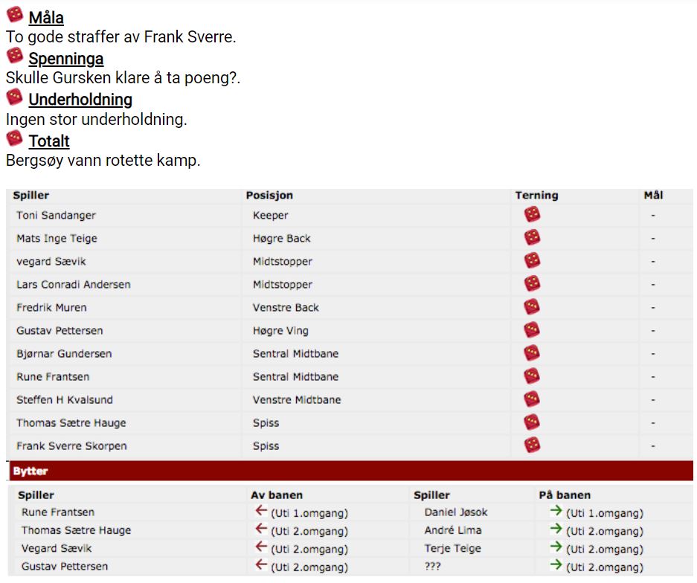This screenshot has width=697, height=583.
Task: Open the Spenninga heading link
Action: click(x=66, y=59)
